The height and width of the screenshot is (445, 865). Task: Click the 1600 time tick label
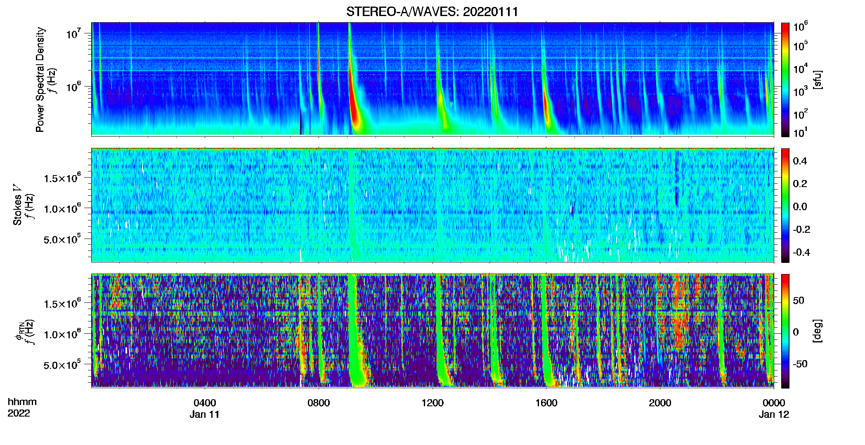pyautogui.click(x=546, y=403)
